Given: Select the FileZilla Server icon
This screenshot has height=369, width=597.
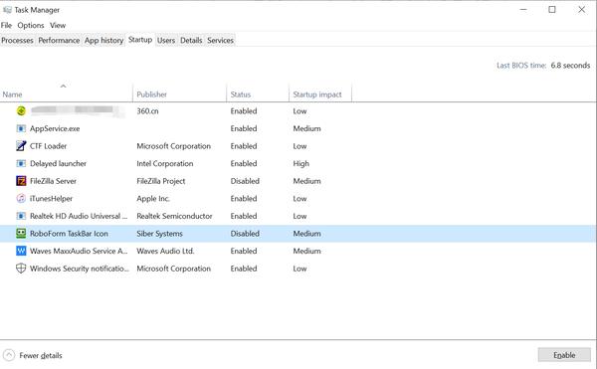Looking at the screenshot, I should (x=21, y=181).
